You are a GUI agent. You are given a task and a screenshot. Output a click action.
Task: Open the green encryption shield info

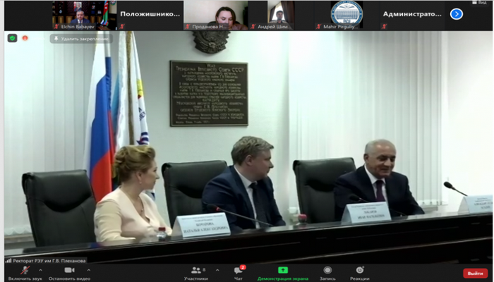[x=13, y=38]
